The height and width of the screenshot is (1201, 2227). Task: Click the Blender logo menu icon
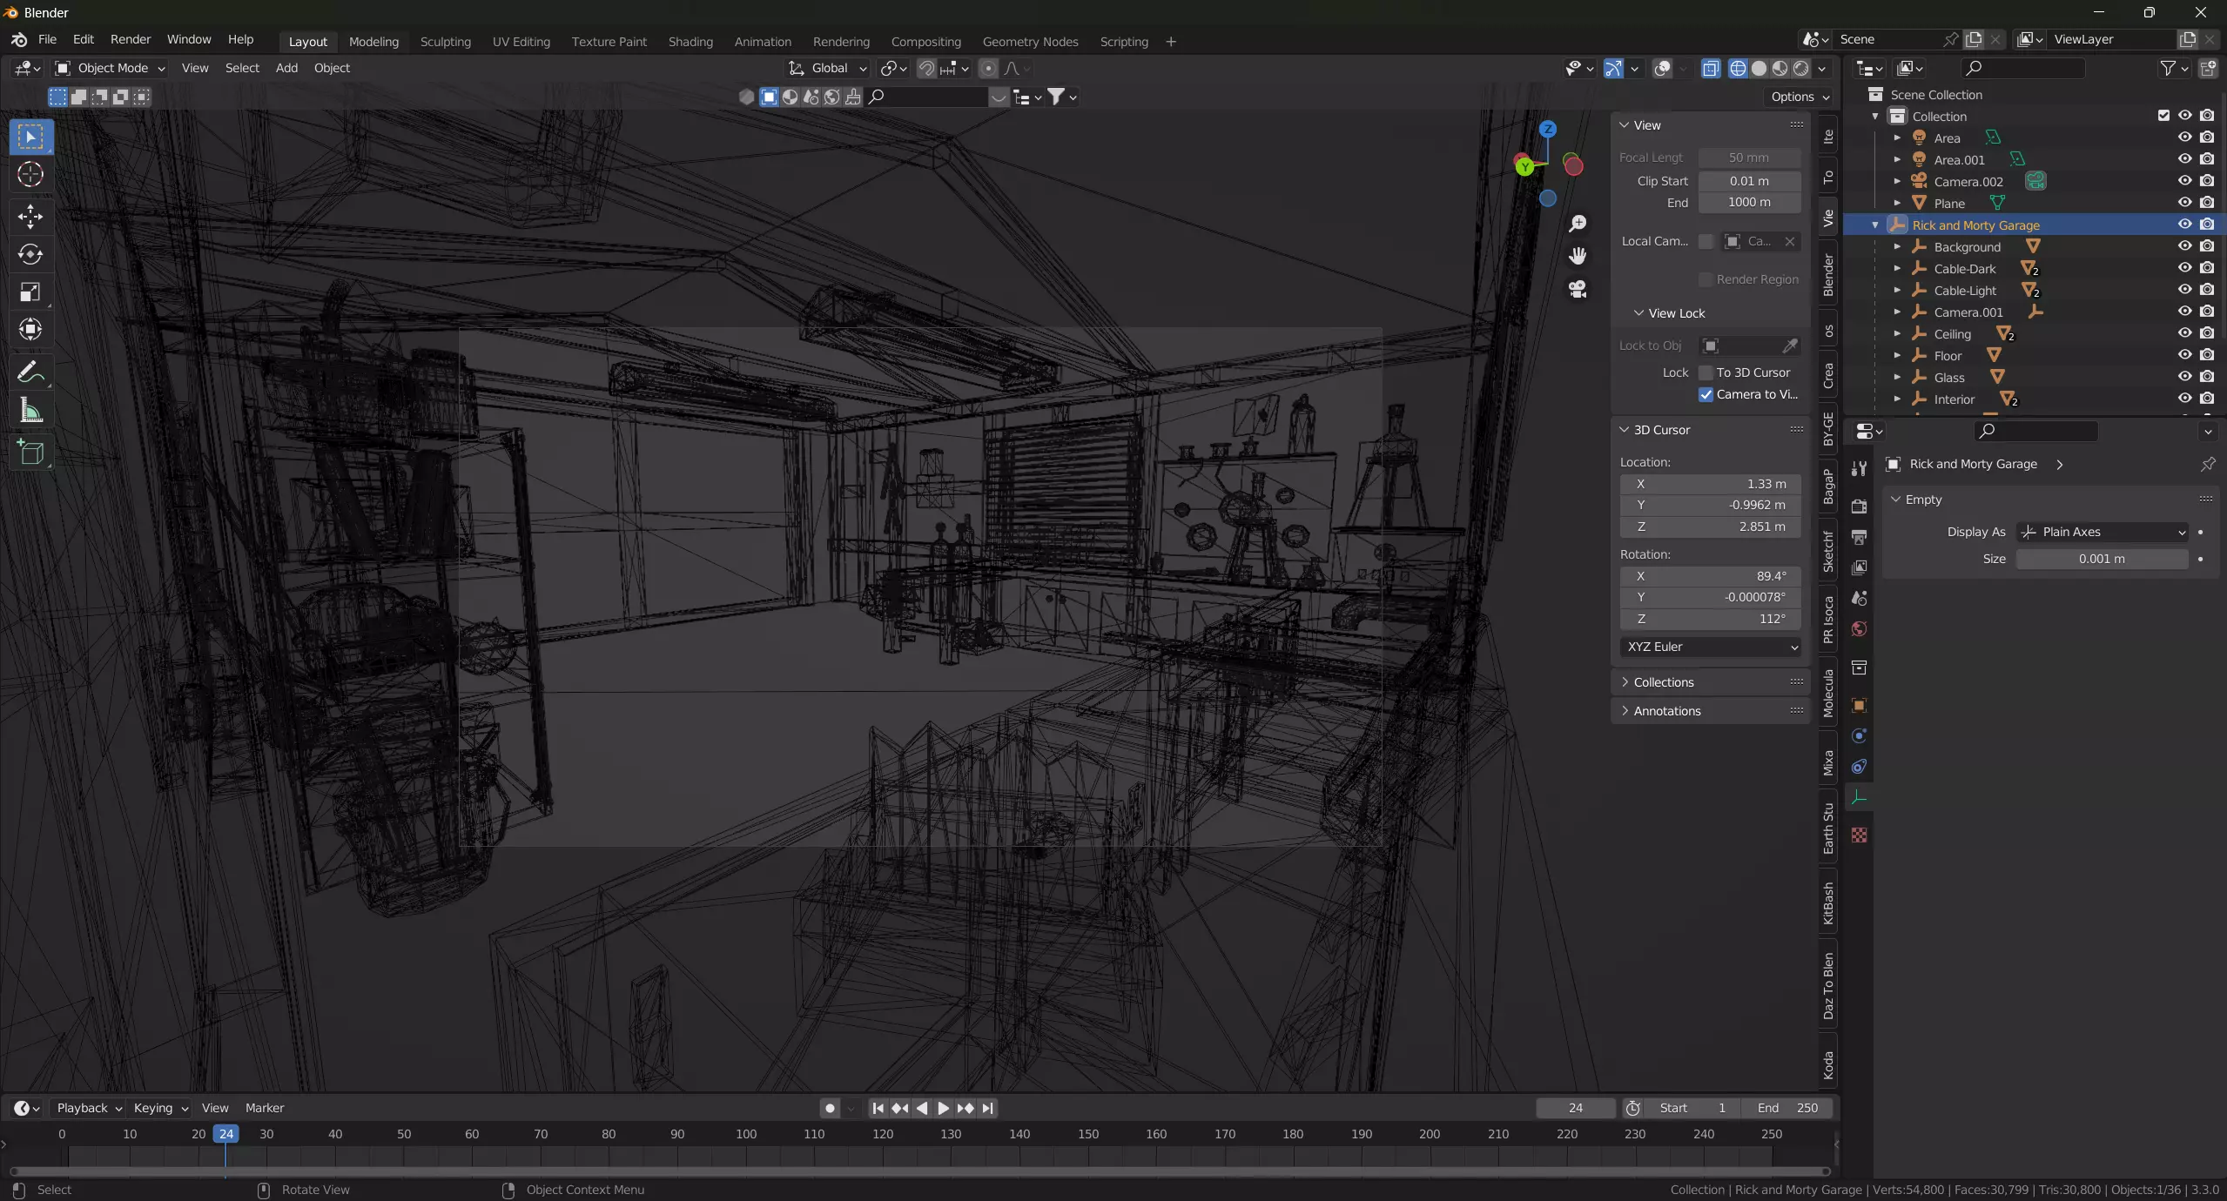(x=19, y=40)
